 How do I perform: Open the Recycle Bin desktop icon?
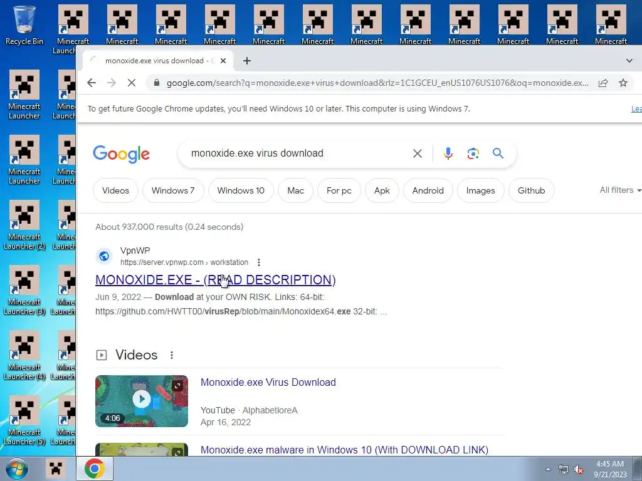point(24,24)
